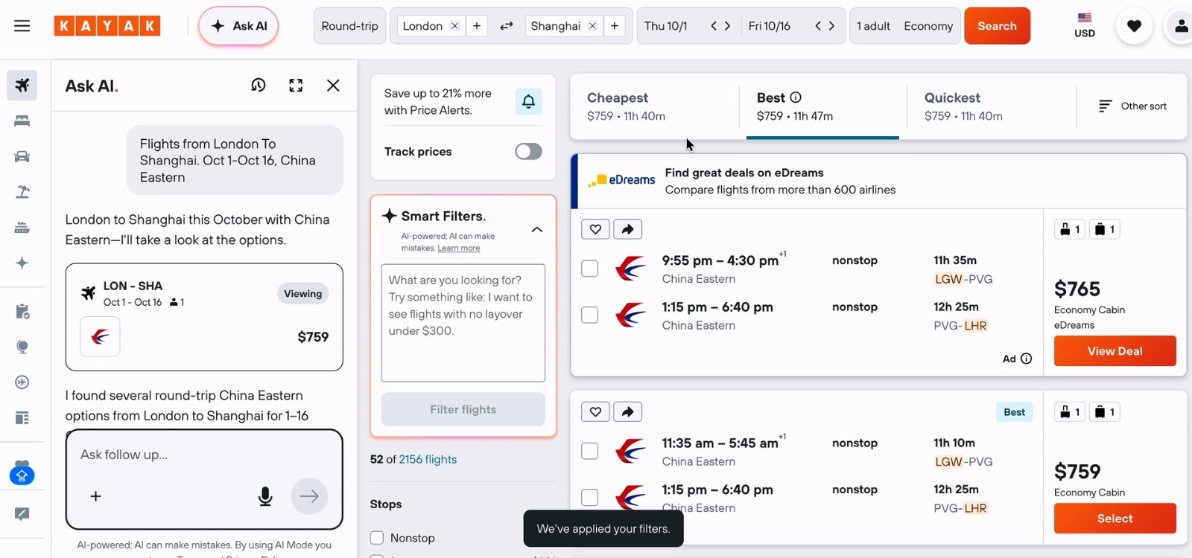Open Packages beach umbrella icon in sidebar
The width and height of the screenshot is (1192, 558).
coord(22,192)
